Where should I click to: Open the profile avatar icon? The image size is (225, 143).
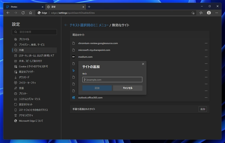209,13
